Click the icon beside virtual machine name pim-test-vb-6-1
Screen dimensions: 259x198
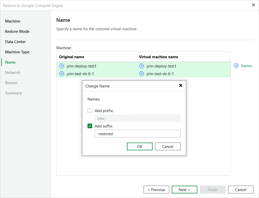click(141, 74)
